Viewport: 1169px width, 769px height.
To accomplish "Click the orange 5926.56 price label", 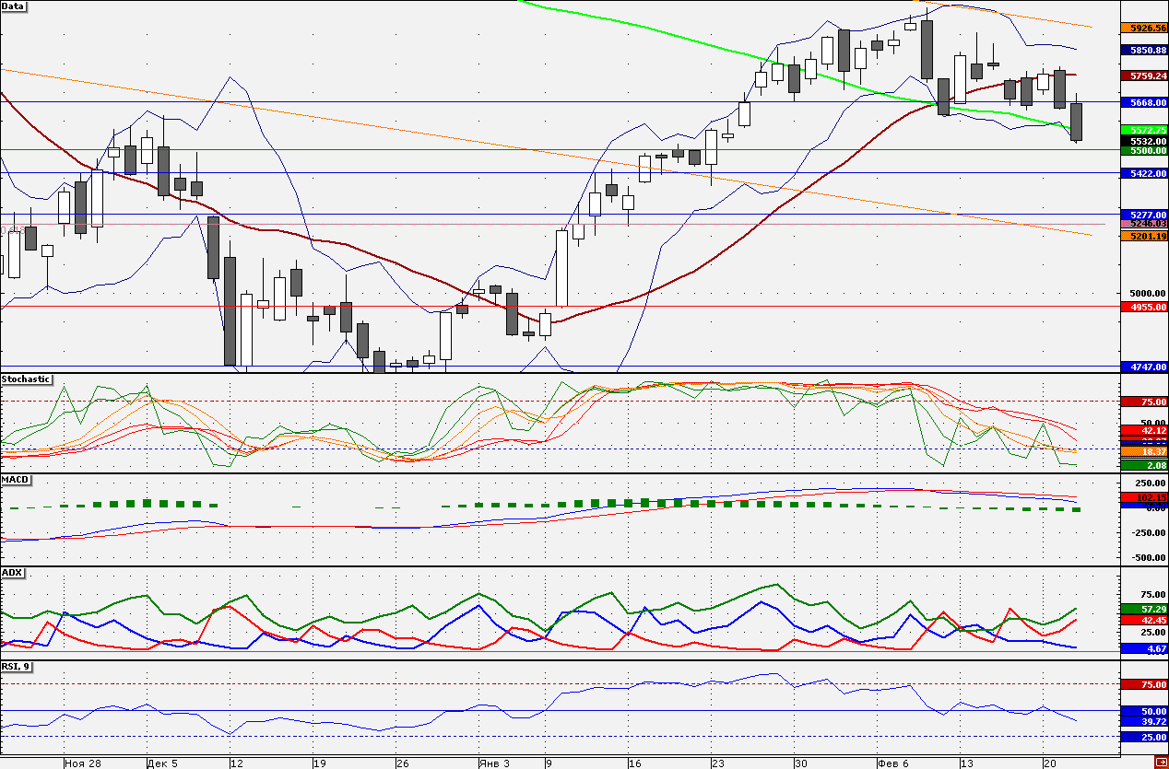I will pos(1143,28).
